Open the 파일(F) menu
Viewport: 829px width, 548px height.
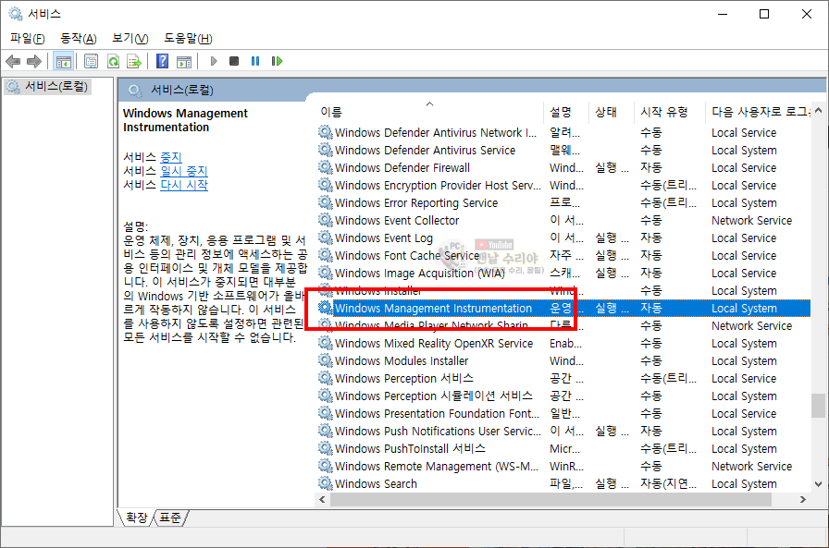click(28, 38)
